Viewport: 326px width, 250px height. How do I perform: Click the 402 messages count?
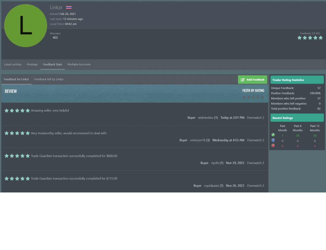tap(55, 38)
